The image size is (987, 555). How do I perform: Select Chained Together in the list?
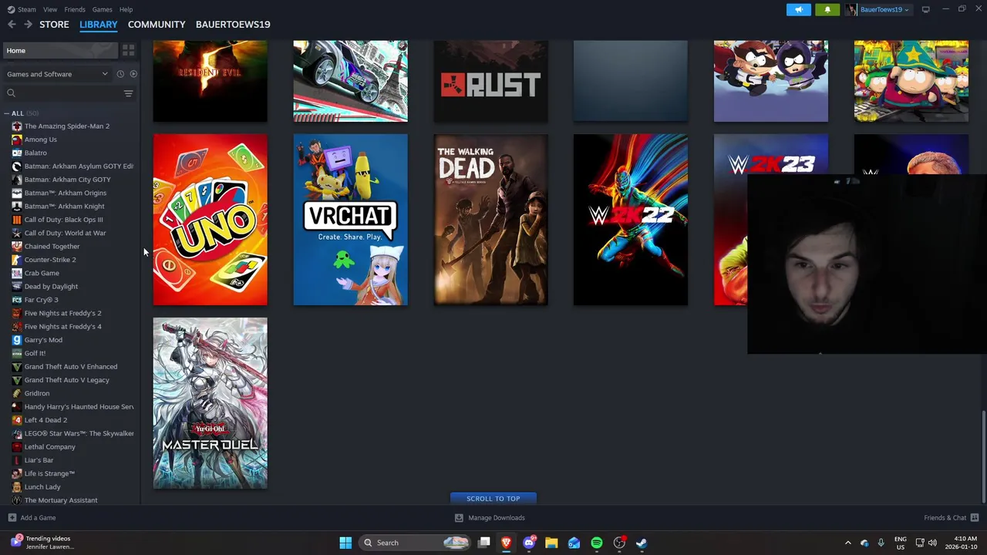point(52,247)
